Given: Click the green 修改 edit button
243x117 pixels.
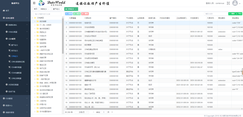Looking at the screenshot, I should (77, 14).
